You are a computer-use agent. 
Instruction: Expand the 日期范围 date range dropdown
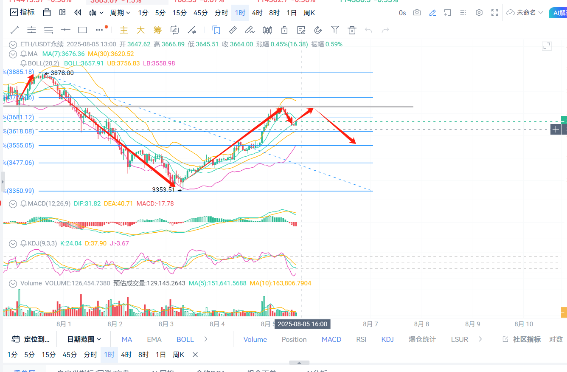point(84,339)
